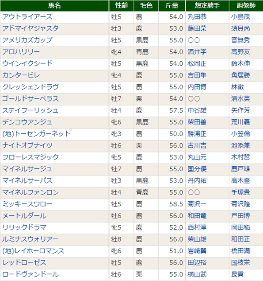Open horse link ウインイクシード
Screen dimensions: 263x281
tap(27, 64)
